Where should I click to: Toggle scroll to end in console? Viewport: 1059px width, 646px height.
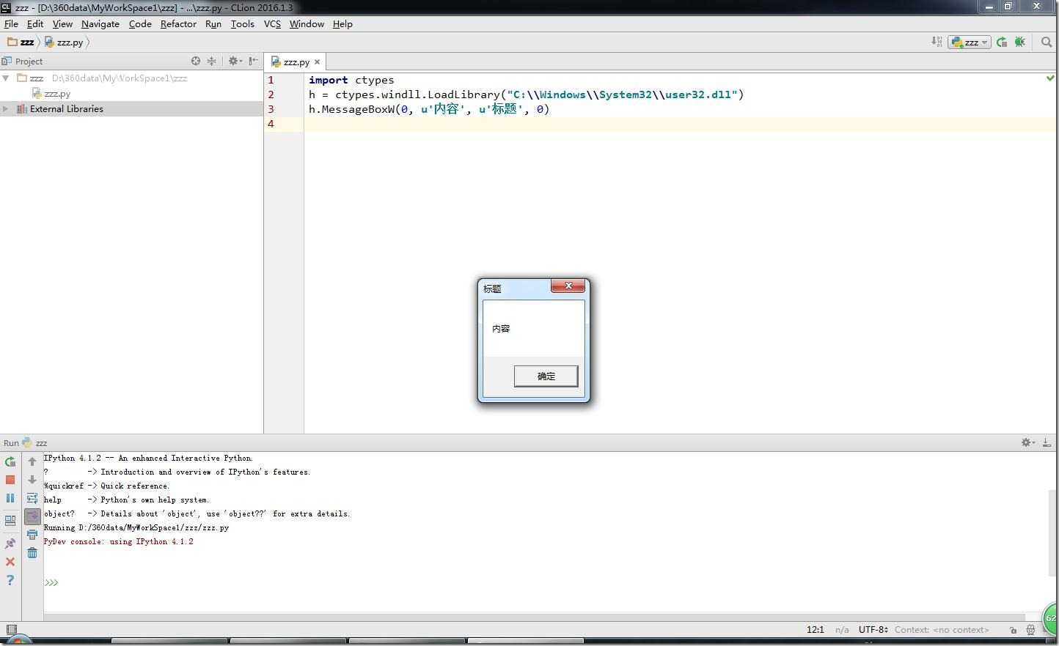click(x=32, y=516)
